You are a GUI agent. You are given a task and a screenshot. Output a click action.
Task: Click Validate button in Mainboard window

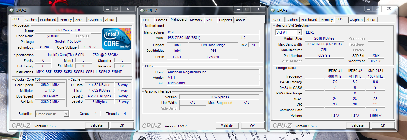coord(227,126)
